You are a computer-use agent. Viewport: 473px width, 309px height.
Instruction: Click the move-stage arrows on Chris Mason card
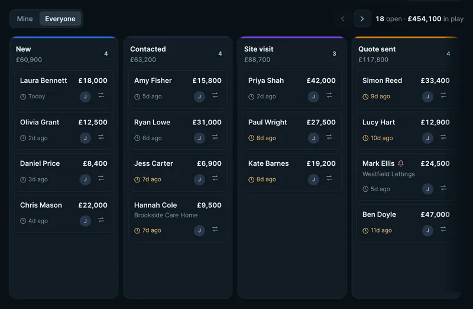pos(101,220)
